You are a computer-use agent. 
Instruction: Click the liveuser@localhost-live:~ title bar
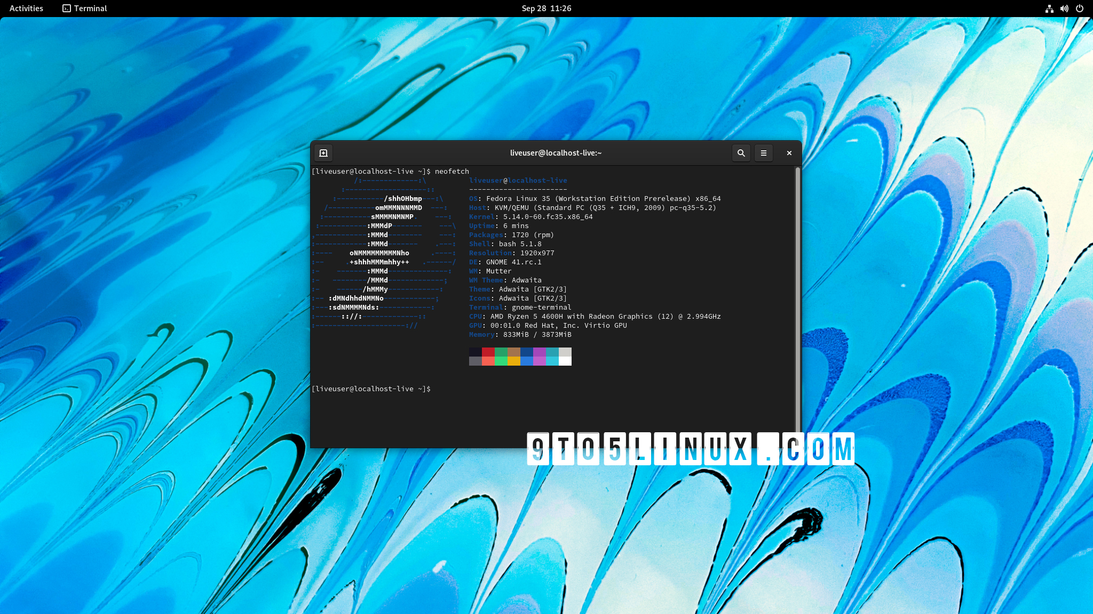(x=555, y=153)
